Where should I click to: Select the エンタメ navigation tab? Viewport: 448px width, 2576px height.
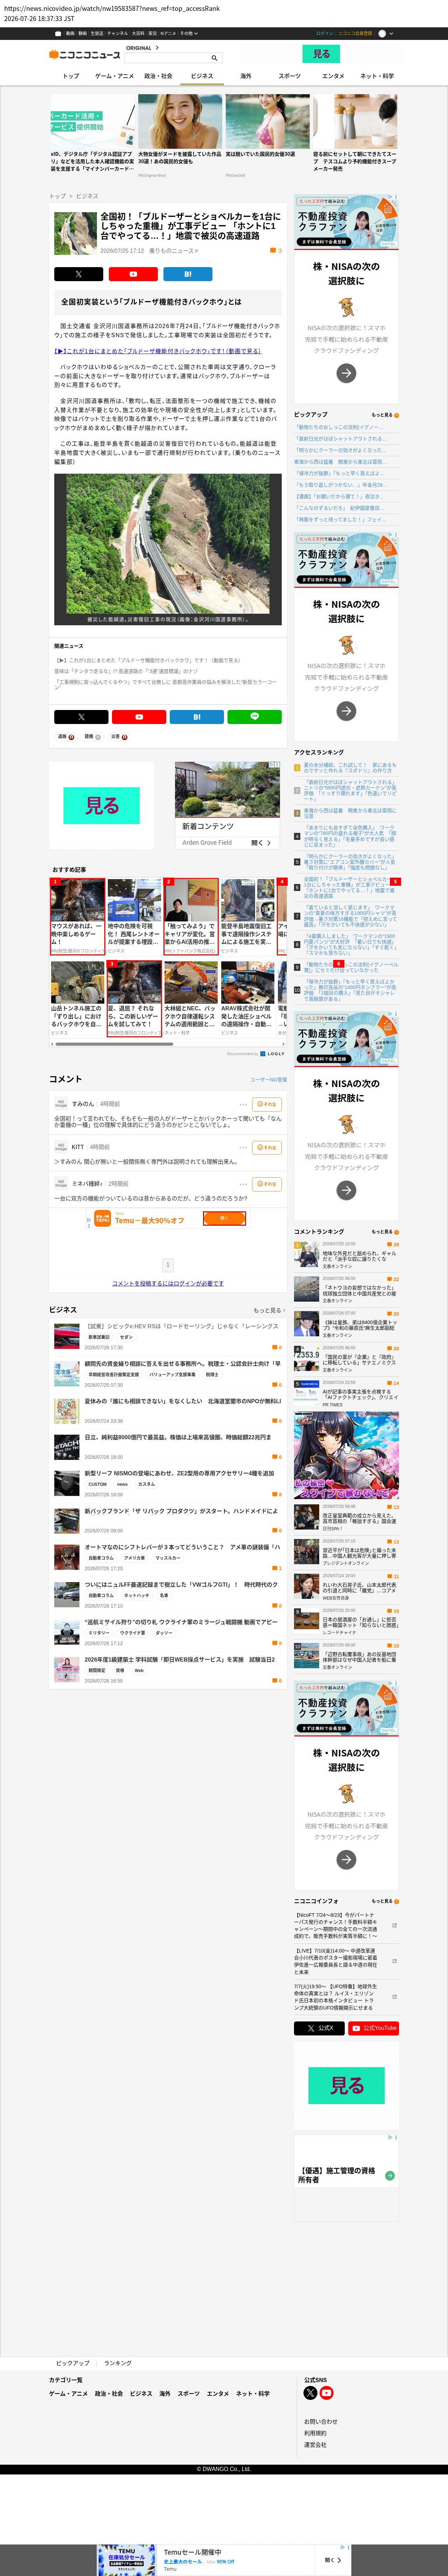[x=333, y=76]
